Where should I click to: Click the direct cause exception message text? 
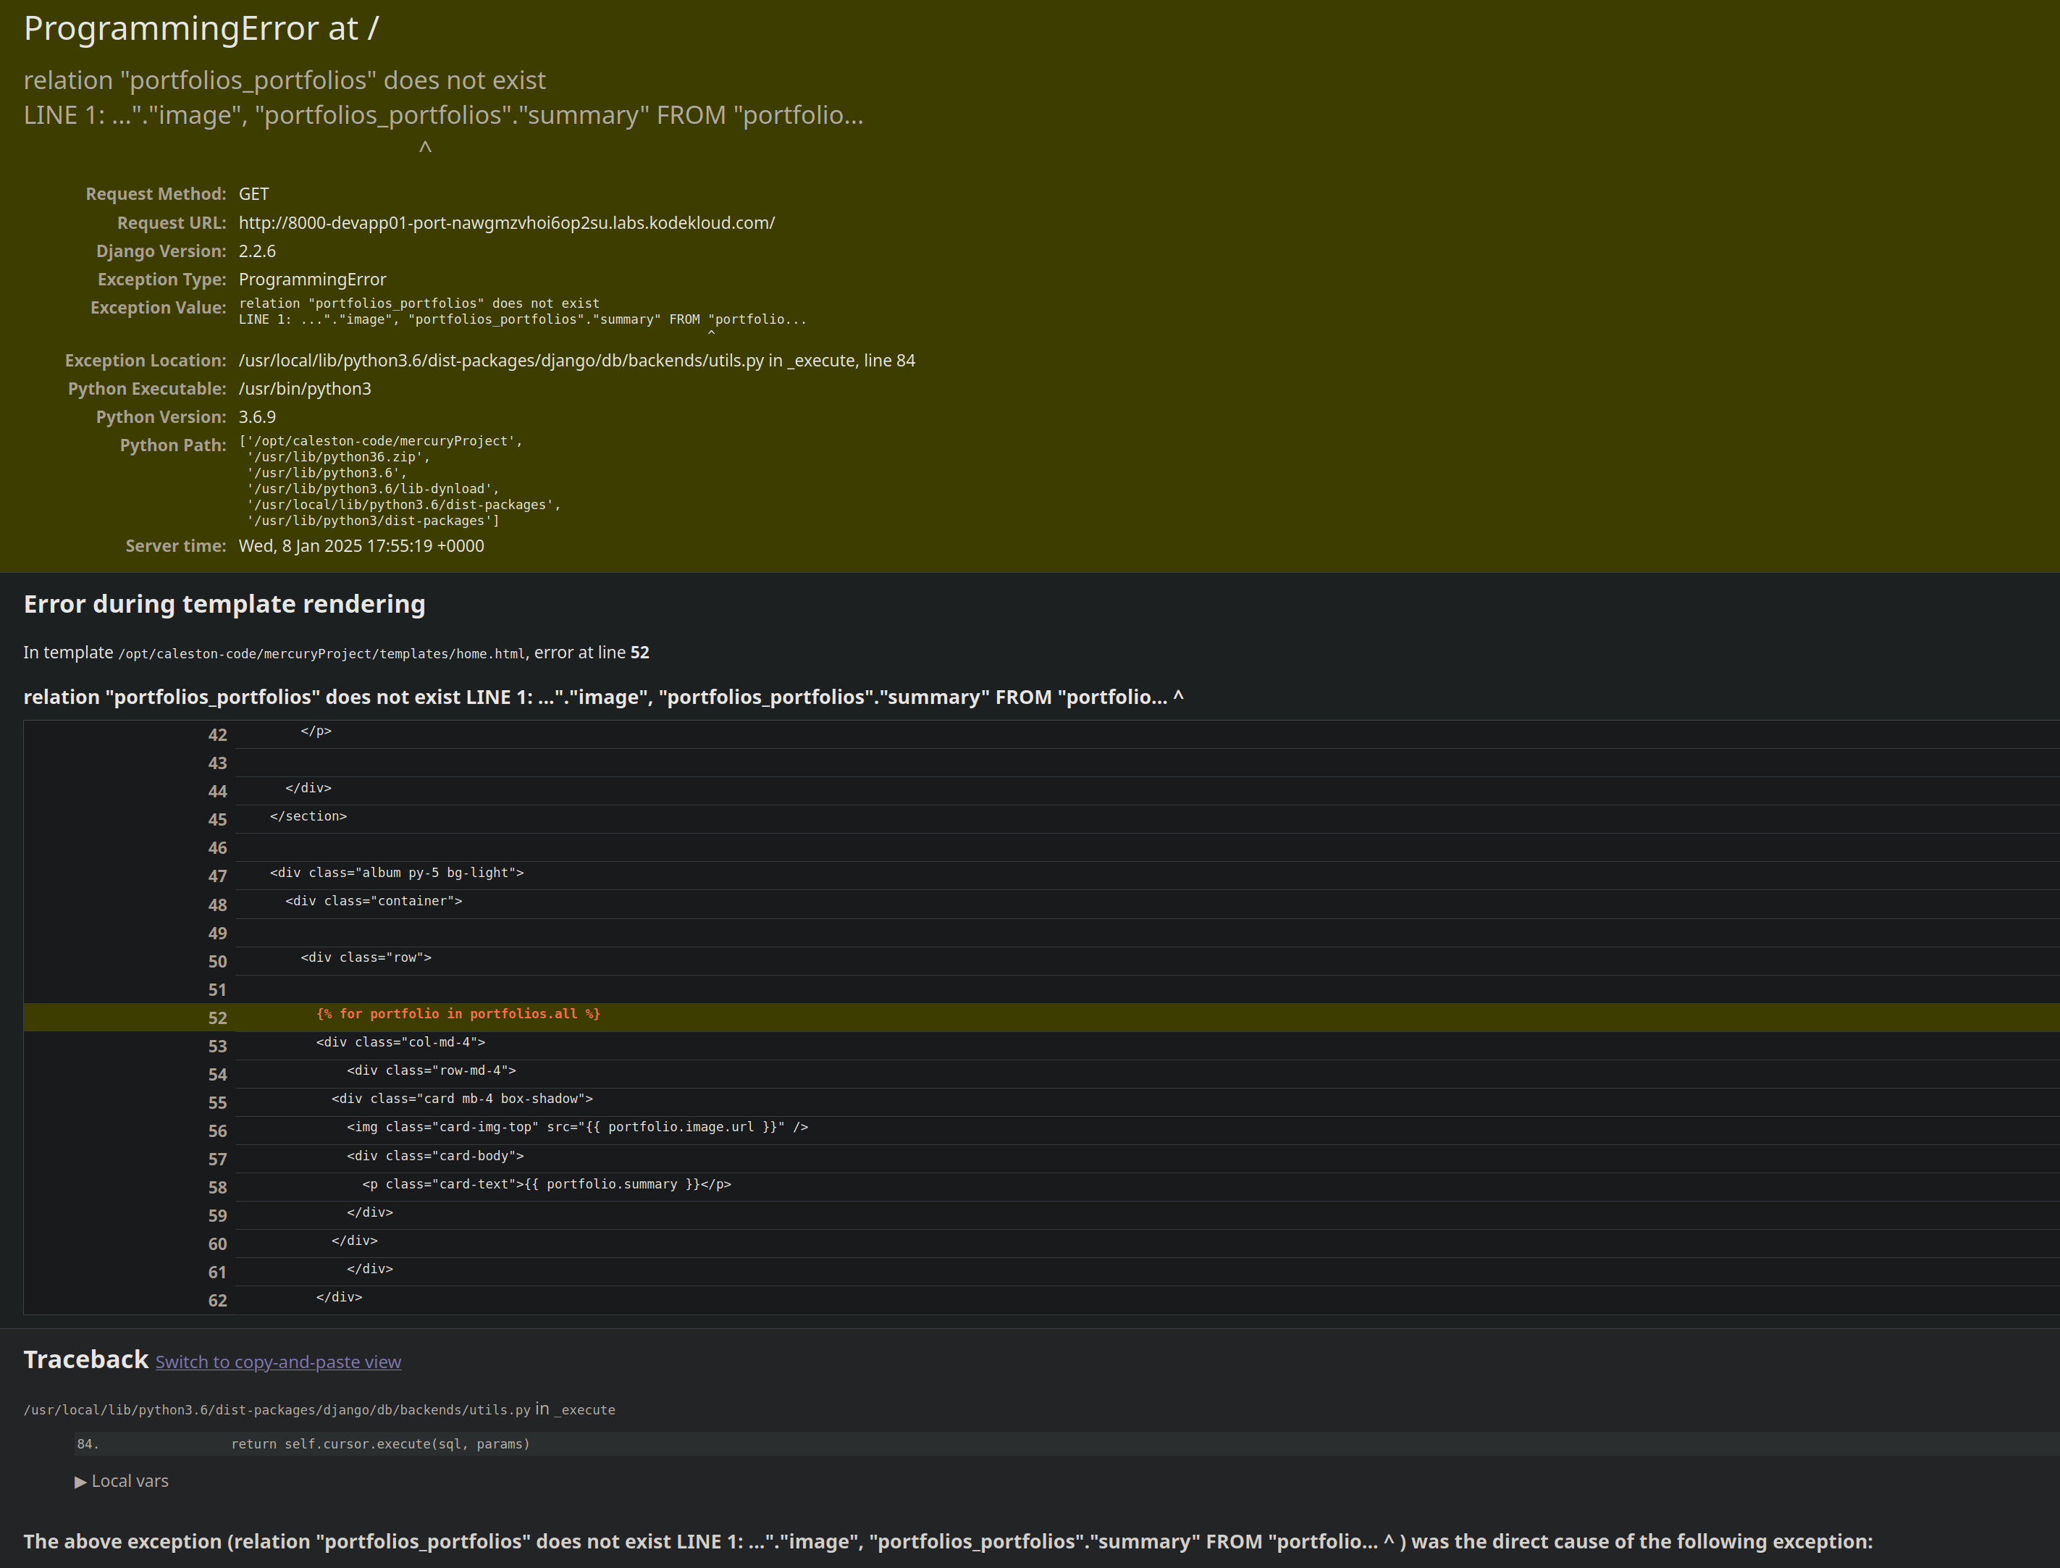[x=947, y=1542]
